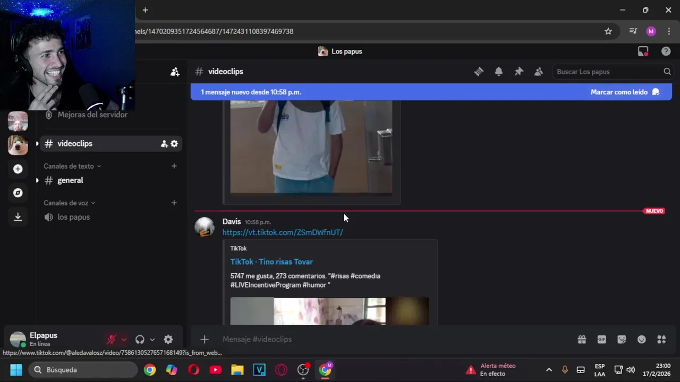This screenshot has width=680, height=382.
Task: Click the TikTok embed video thumbnail
Action: coord(329,311)
